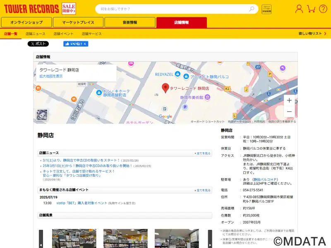
Task: Click the X ポスト share button
Action: click(38, 44)
